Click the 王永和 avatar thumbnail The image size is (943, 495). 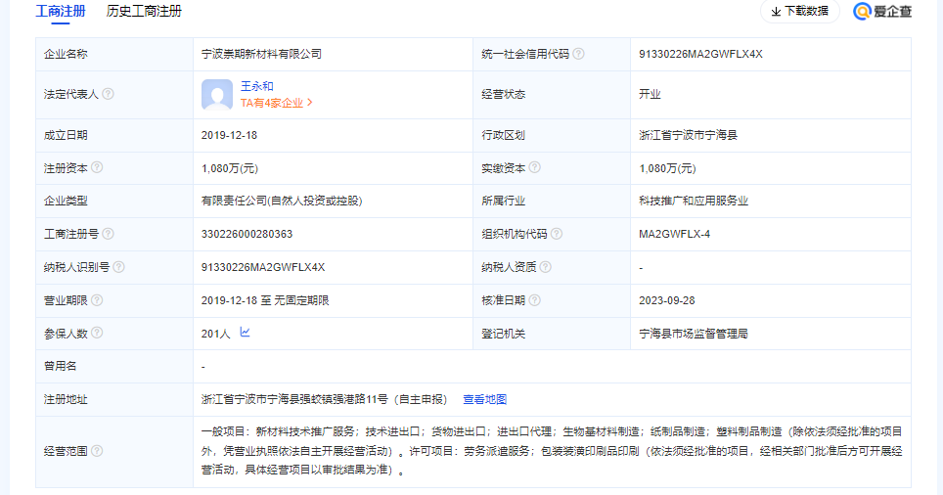(217, 95)
